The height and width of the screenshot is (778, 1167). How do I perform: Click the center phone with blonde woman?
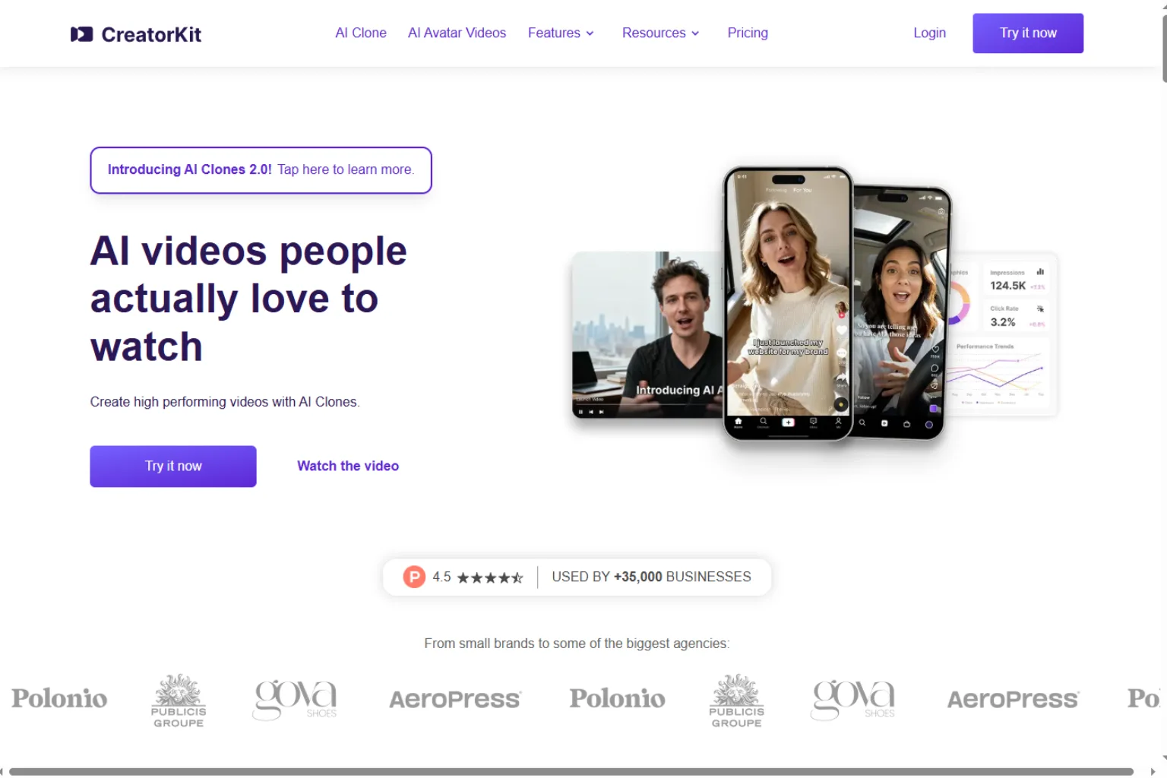(788, 302)
